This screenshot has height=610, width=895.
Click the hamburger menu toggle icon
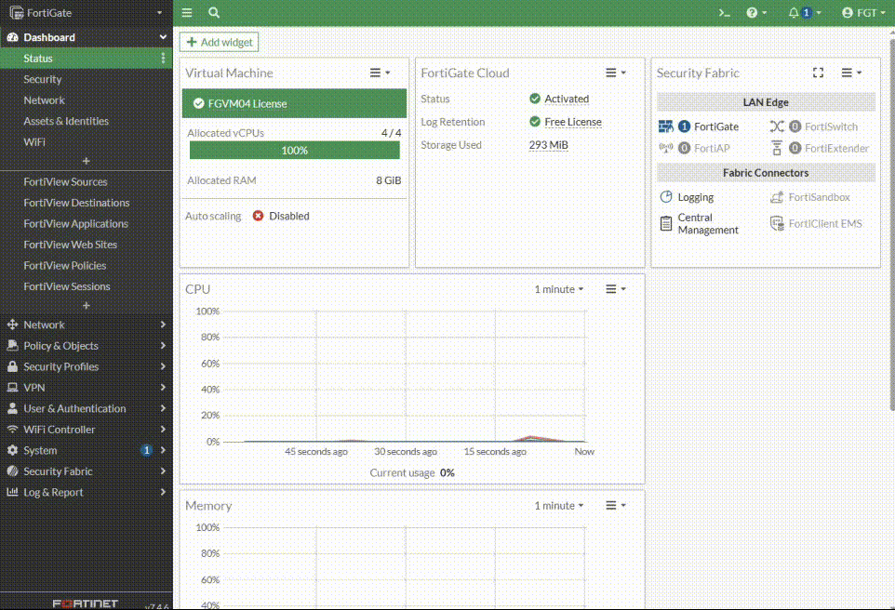(187, 13)
